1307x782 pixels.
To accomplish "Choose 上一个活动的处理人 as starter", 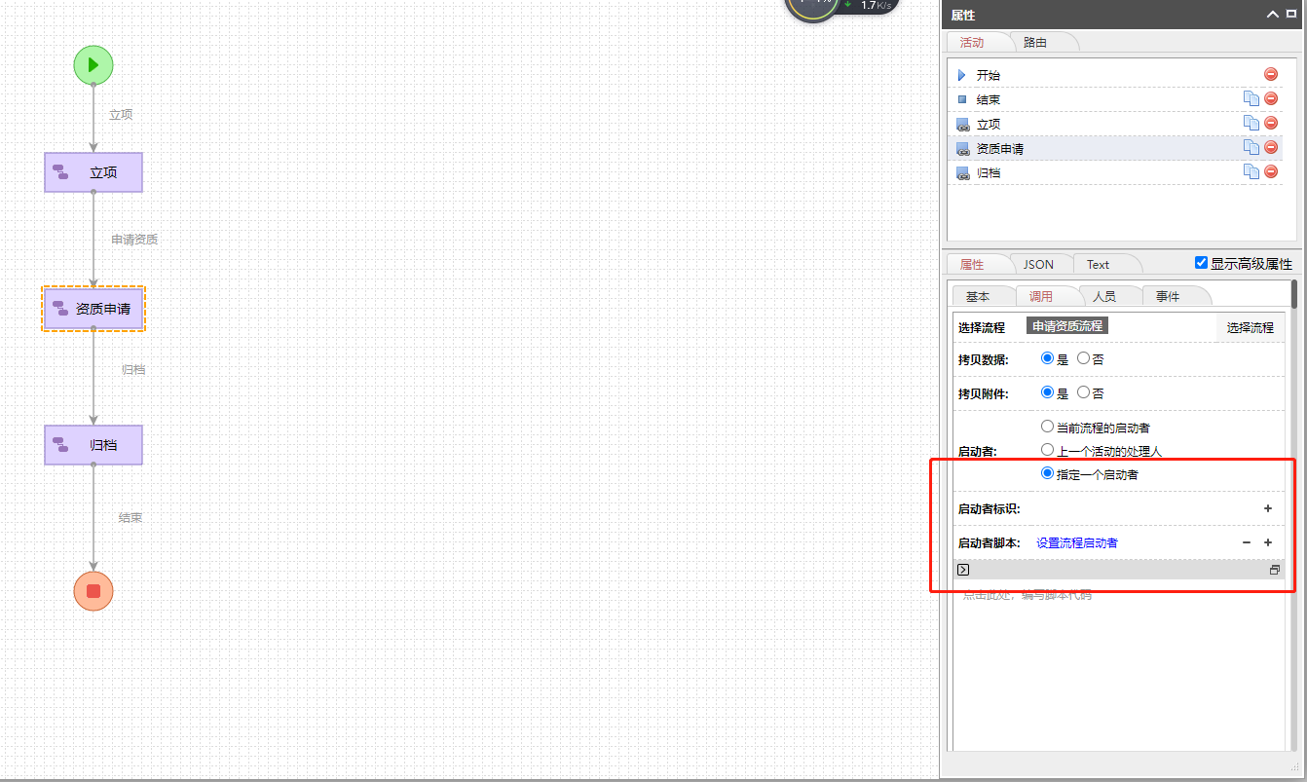I will point(1048,450).
